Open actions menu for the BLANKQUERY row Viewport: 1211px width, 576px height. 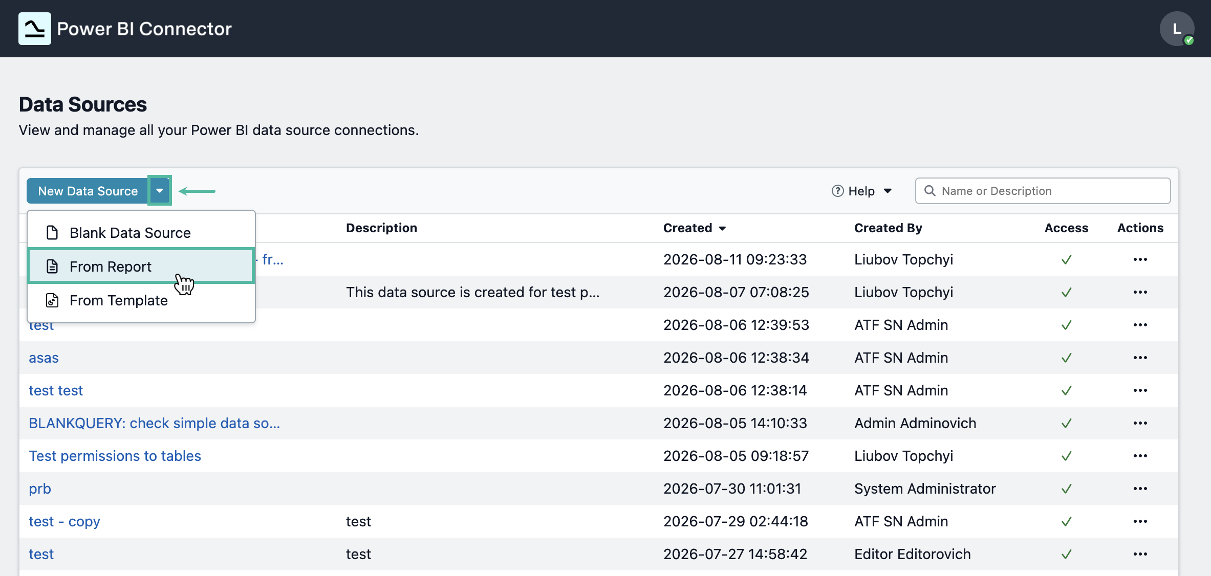pos(1140,423)
